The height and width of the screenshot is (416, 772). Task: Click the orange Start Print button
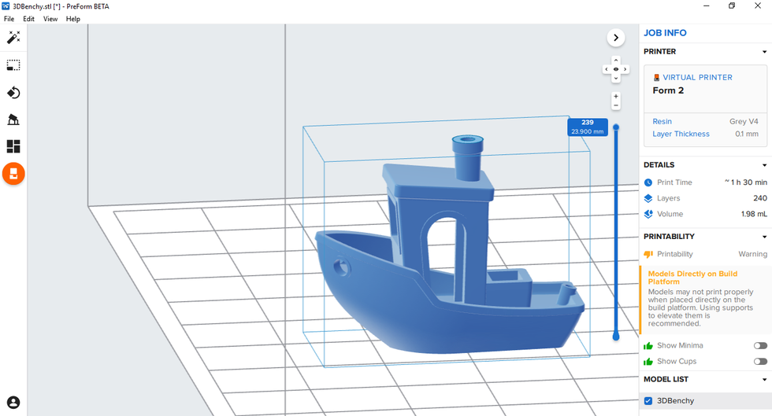pyautogui.click(x=13, y=174)
